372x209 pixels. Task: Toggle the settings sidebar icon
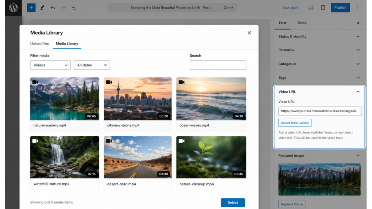(x=323, y=8)
